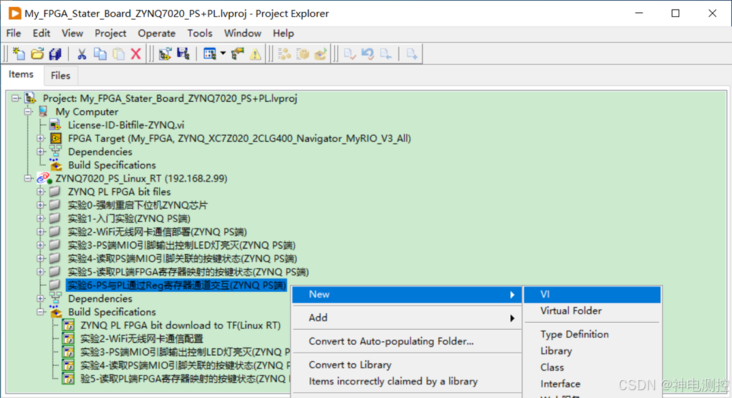The image size is (732, 398).
Task: Expand the FPGA Target node
Action: pyautogui.click(x=40, y=138)
